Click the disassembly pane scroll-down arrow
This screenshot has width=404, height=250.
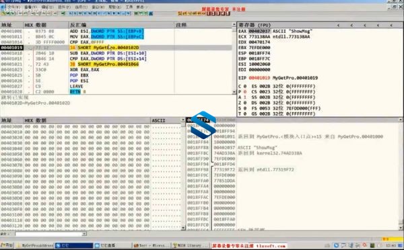[x=234, y=92]
